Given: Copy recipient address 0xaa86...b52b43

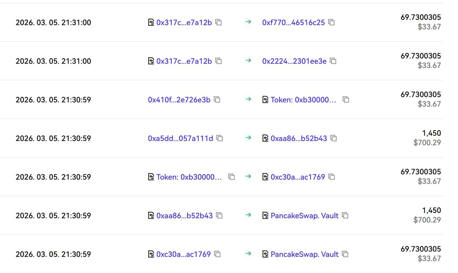Looking at the screenshot, I should click(x=333, y=138).
